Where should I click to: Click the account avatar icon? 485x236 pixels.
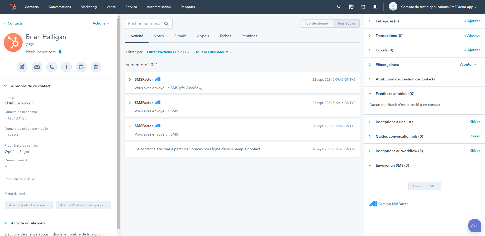[393, 7]
